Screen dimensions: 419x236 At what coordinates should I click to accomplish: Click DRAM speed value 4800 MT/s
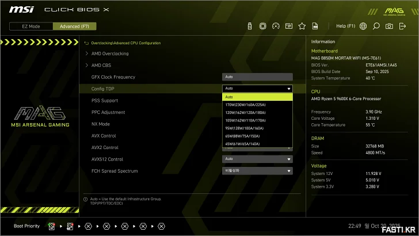tap(375, 153)
